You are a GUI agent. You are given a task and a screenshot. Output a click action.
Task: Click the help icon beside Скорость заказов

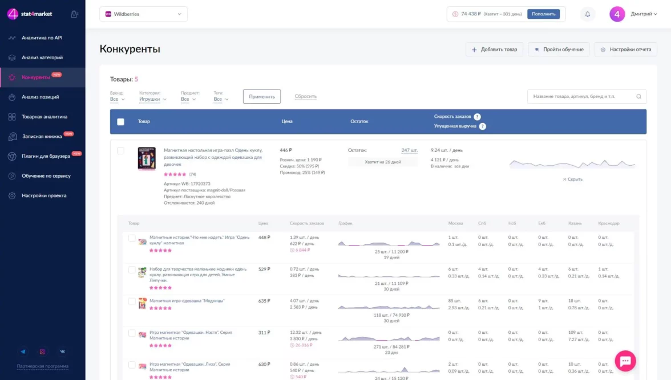[478, 117]
